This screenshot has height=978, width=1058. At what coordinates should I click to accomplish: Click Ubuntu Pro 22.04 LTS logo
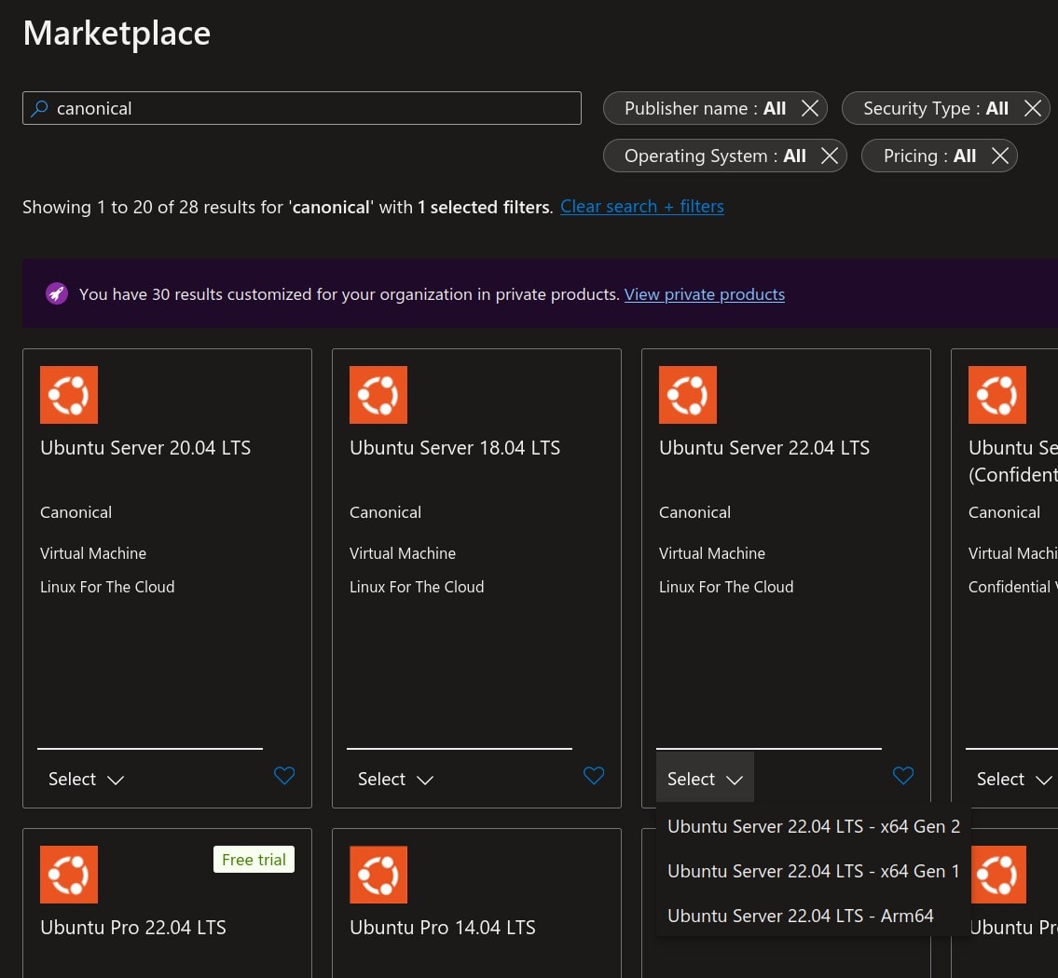69,875
